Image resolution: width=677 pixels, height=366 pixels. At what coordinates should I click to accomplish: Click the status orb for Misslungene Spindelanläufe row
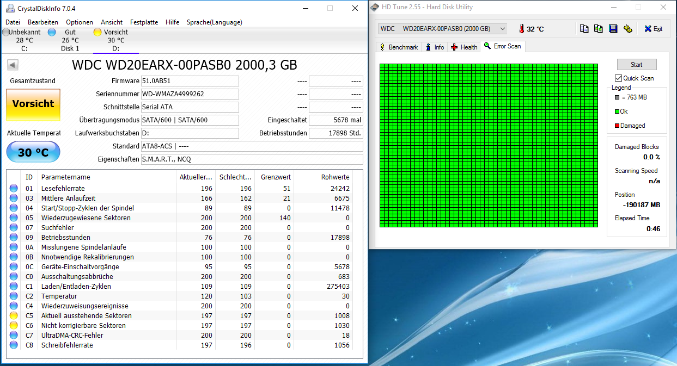tap(14, 247)
